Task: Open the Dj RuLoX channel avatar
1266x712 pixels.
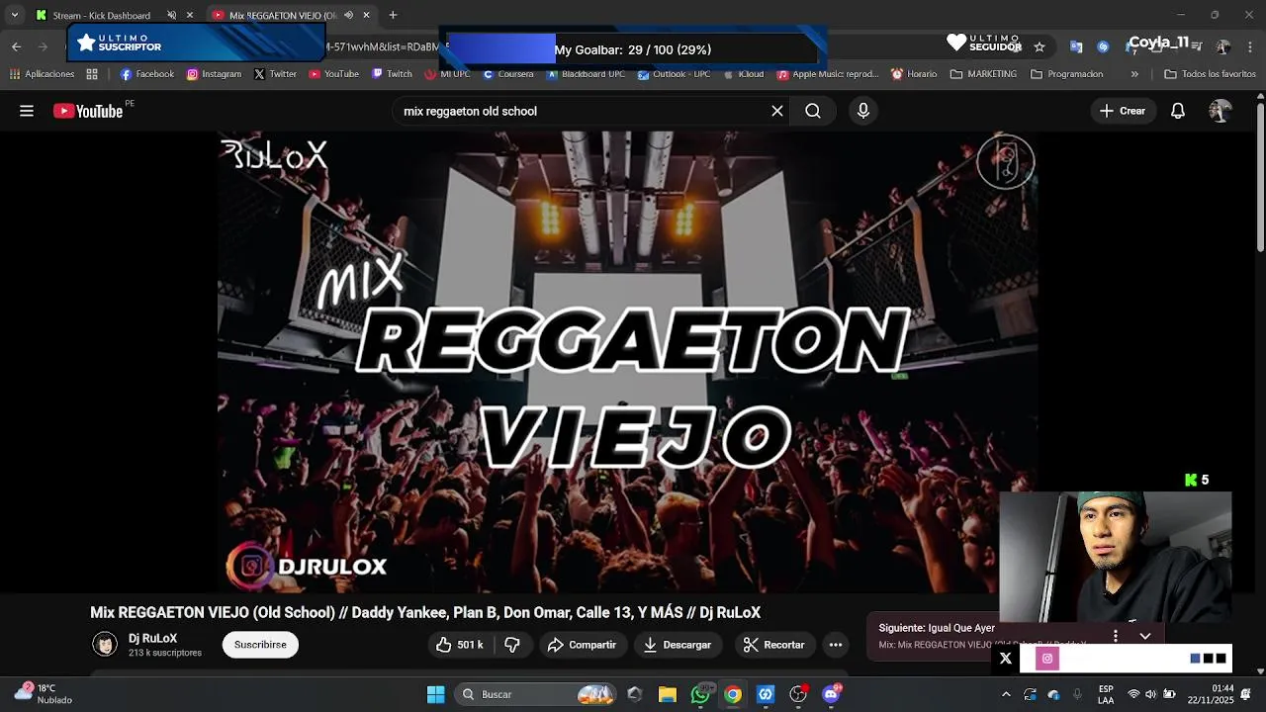Action: tap(105, 645)
